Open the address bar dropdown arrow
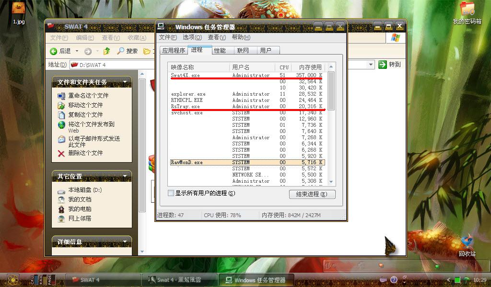 click(371, 65)
